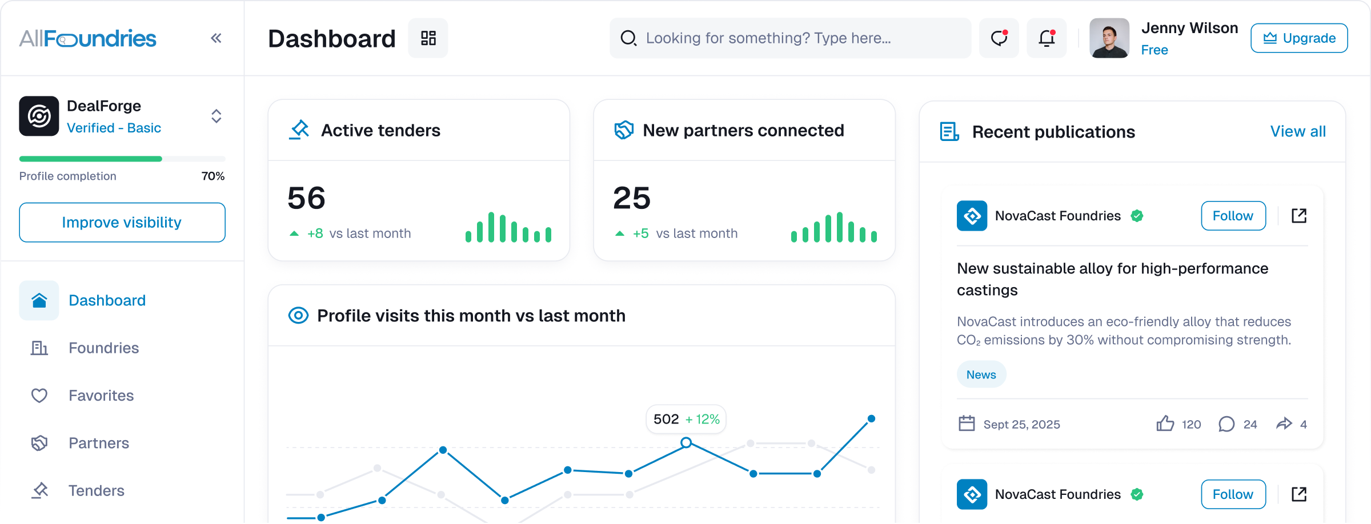This screenshot has width=1371, height=524.
Task: Open the dashboard grid layout icon
Action: tap(428, 38)
